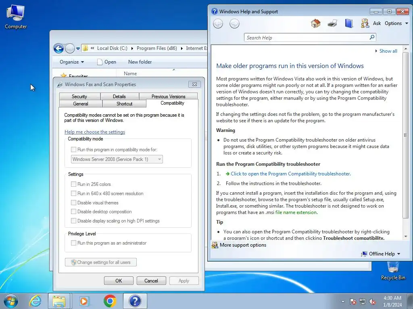This screenshot has width=413, height=309.
Task: Click Action Center flag tray icon
Action: (x=353, y=301)
